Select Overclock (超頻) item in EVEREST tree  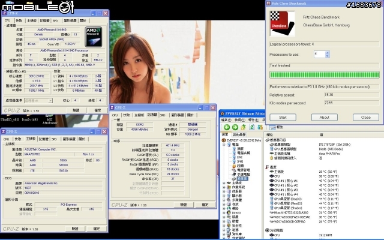240,166
